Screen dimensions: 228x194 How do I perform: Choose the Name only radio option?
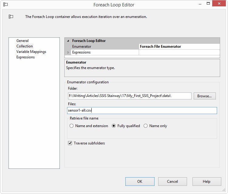[146, 126]
